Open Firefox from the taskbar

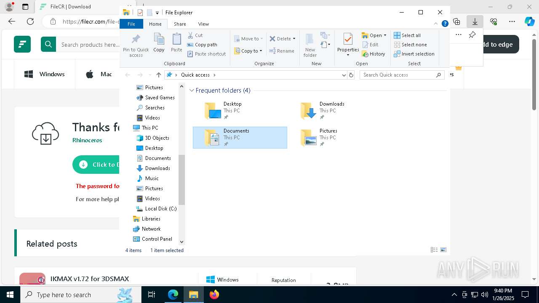coord(214,295)
